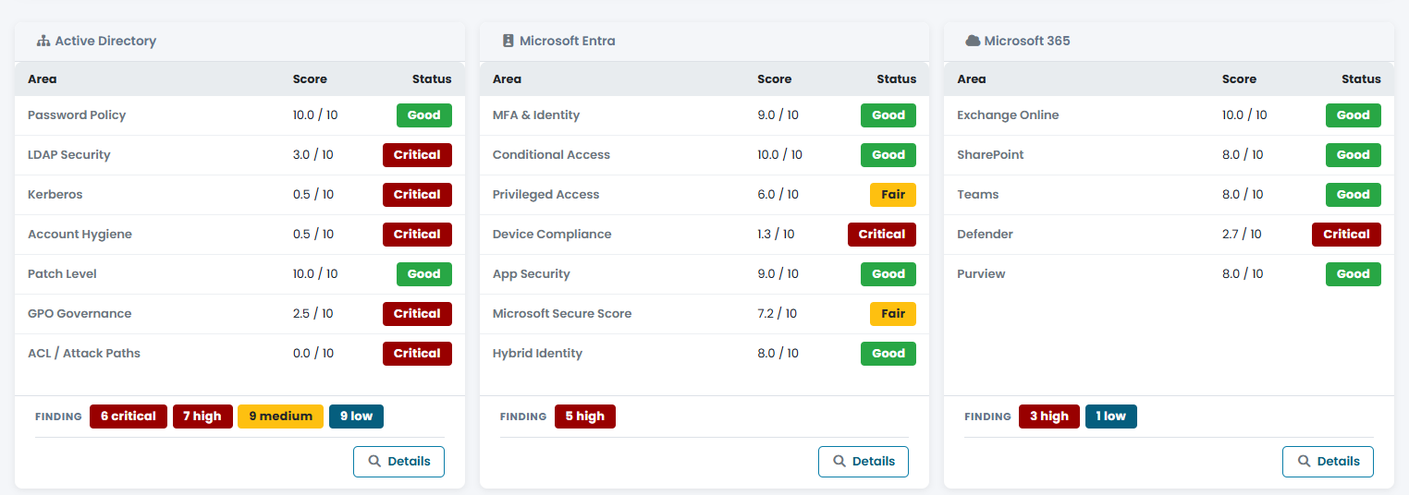Click the Fair status of Microsoft Secure Score
The width and height of the screenshot is (1409, 495).
[893, 314]
